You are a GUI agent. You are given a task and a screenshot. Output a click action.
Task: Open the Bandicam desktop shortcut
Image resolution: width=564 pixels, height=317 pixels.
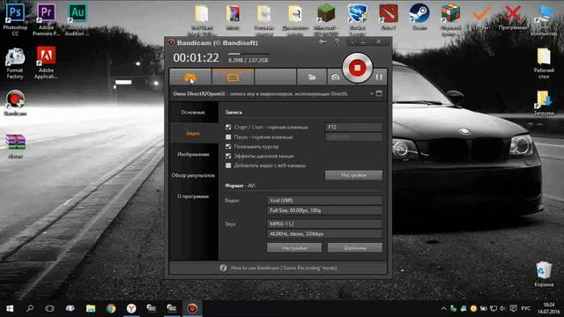(x=15, y=103)
